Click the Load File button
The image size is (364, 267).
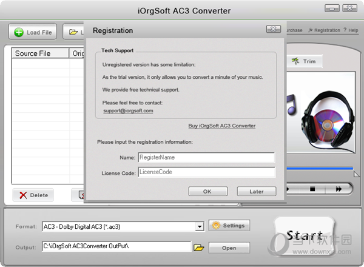tap(33, 32)
